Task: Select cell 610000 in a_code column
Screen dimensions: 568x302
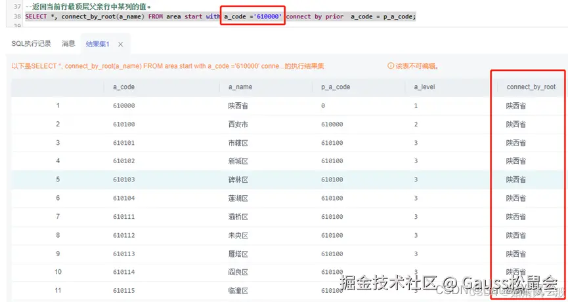Action: point(124,106)
